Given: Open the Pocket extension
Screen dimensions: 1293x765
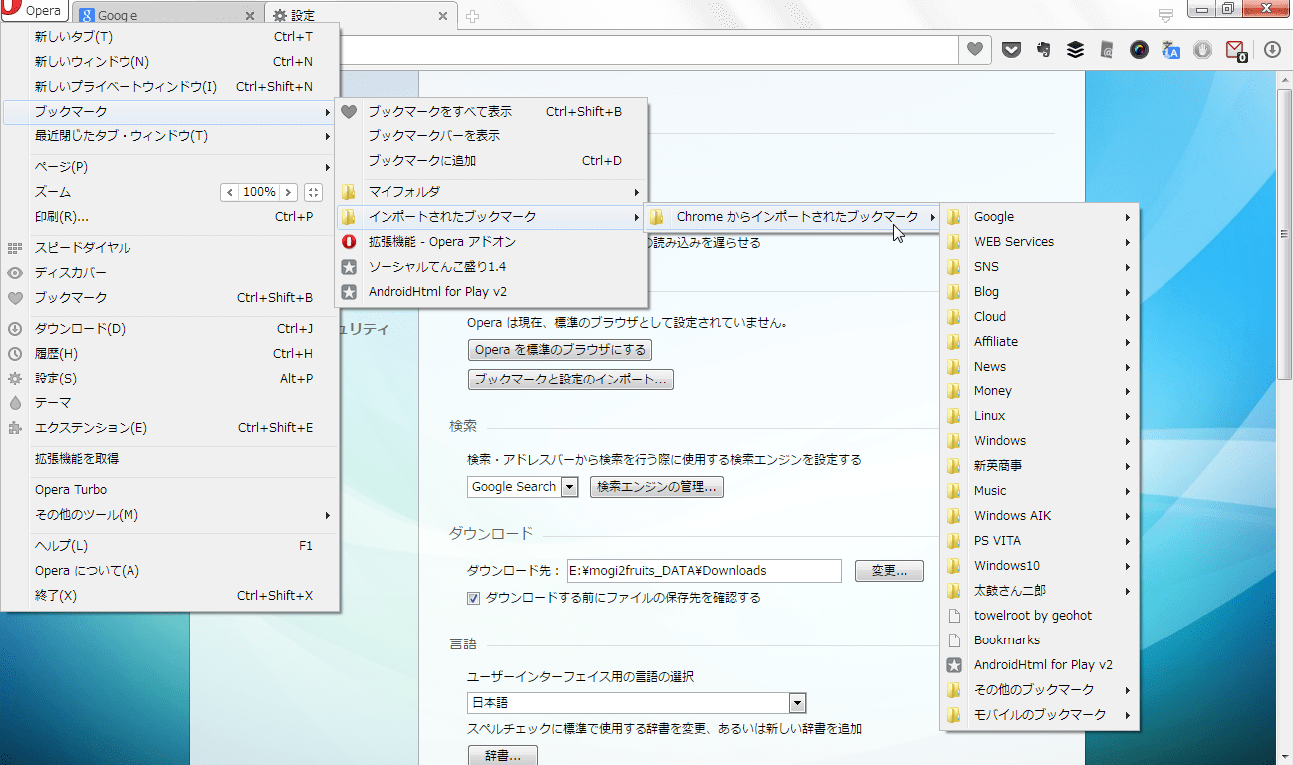Looking at the screenshot, I should (1011, 49).
